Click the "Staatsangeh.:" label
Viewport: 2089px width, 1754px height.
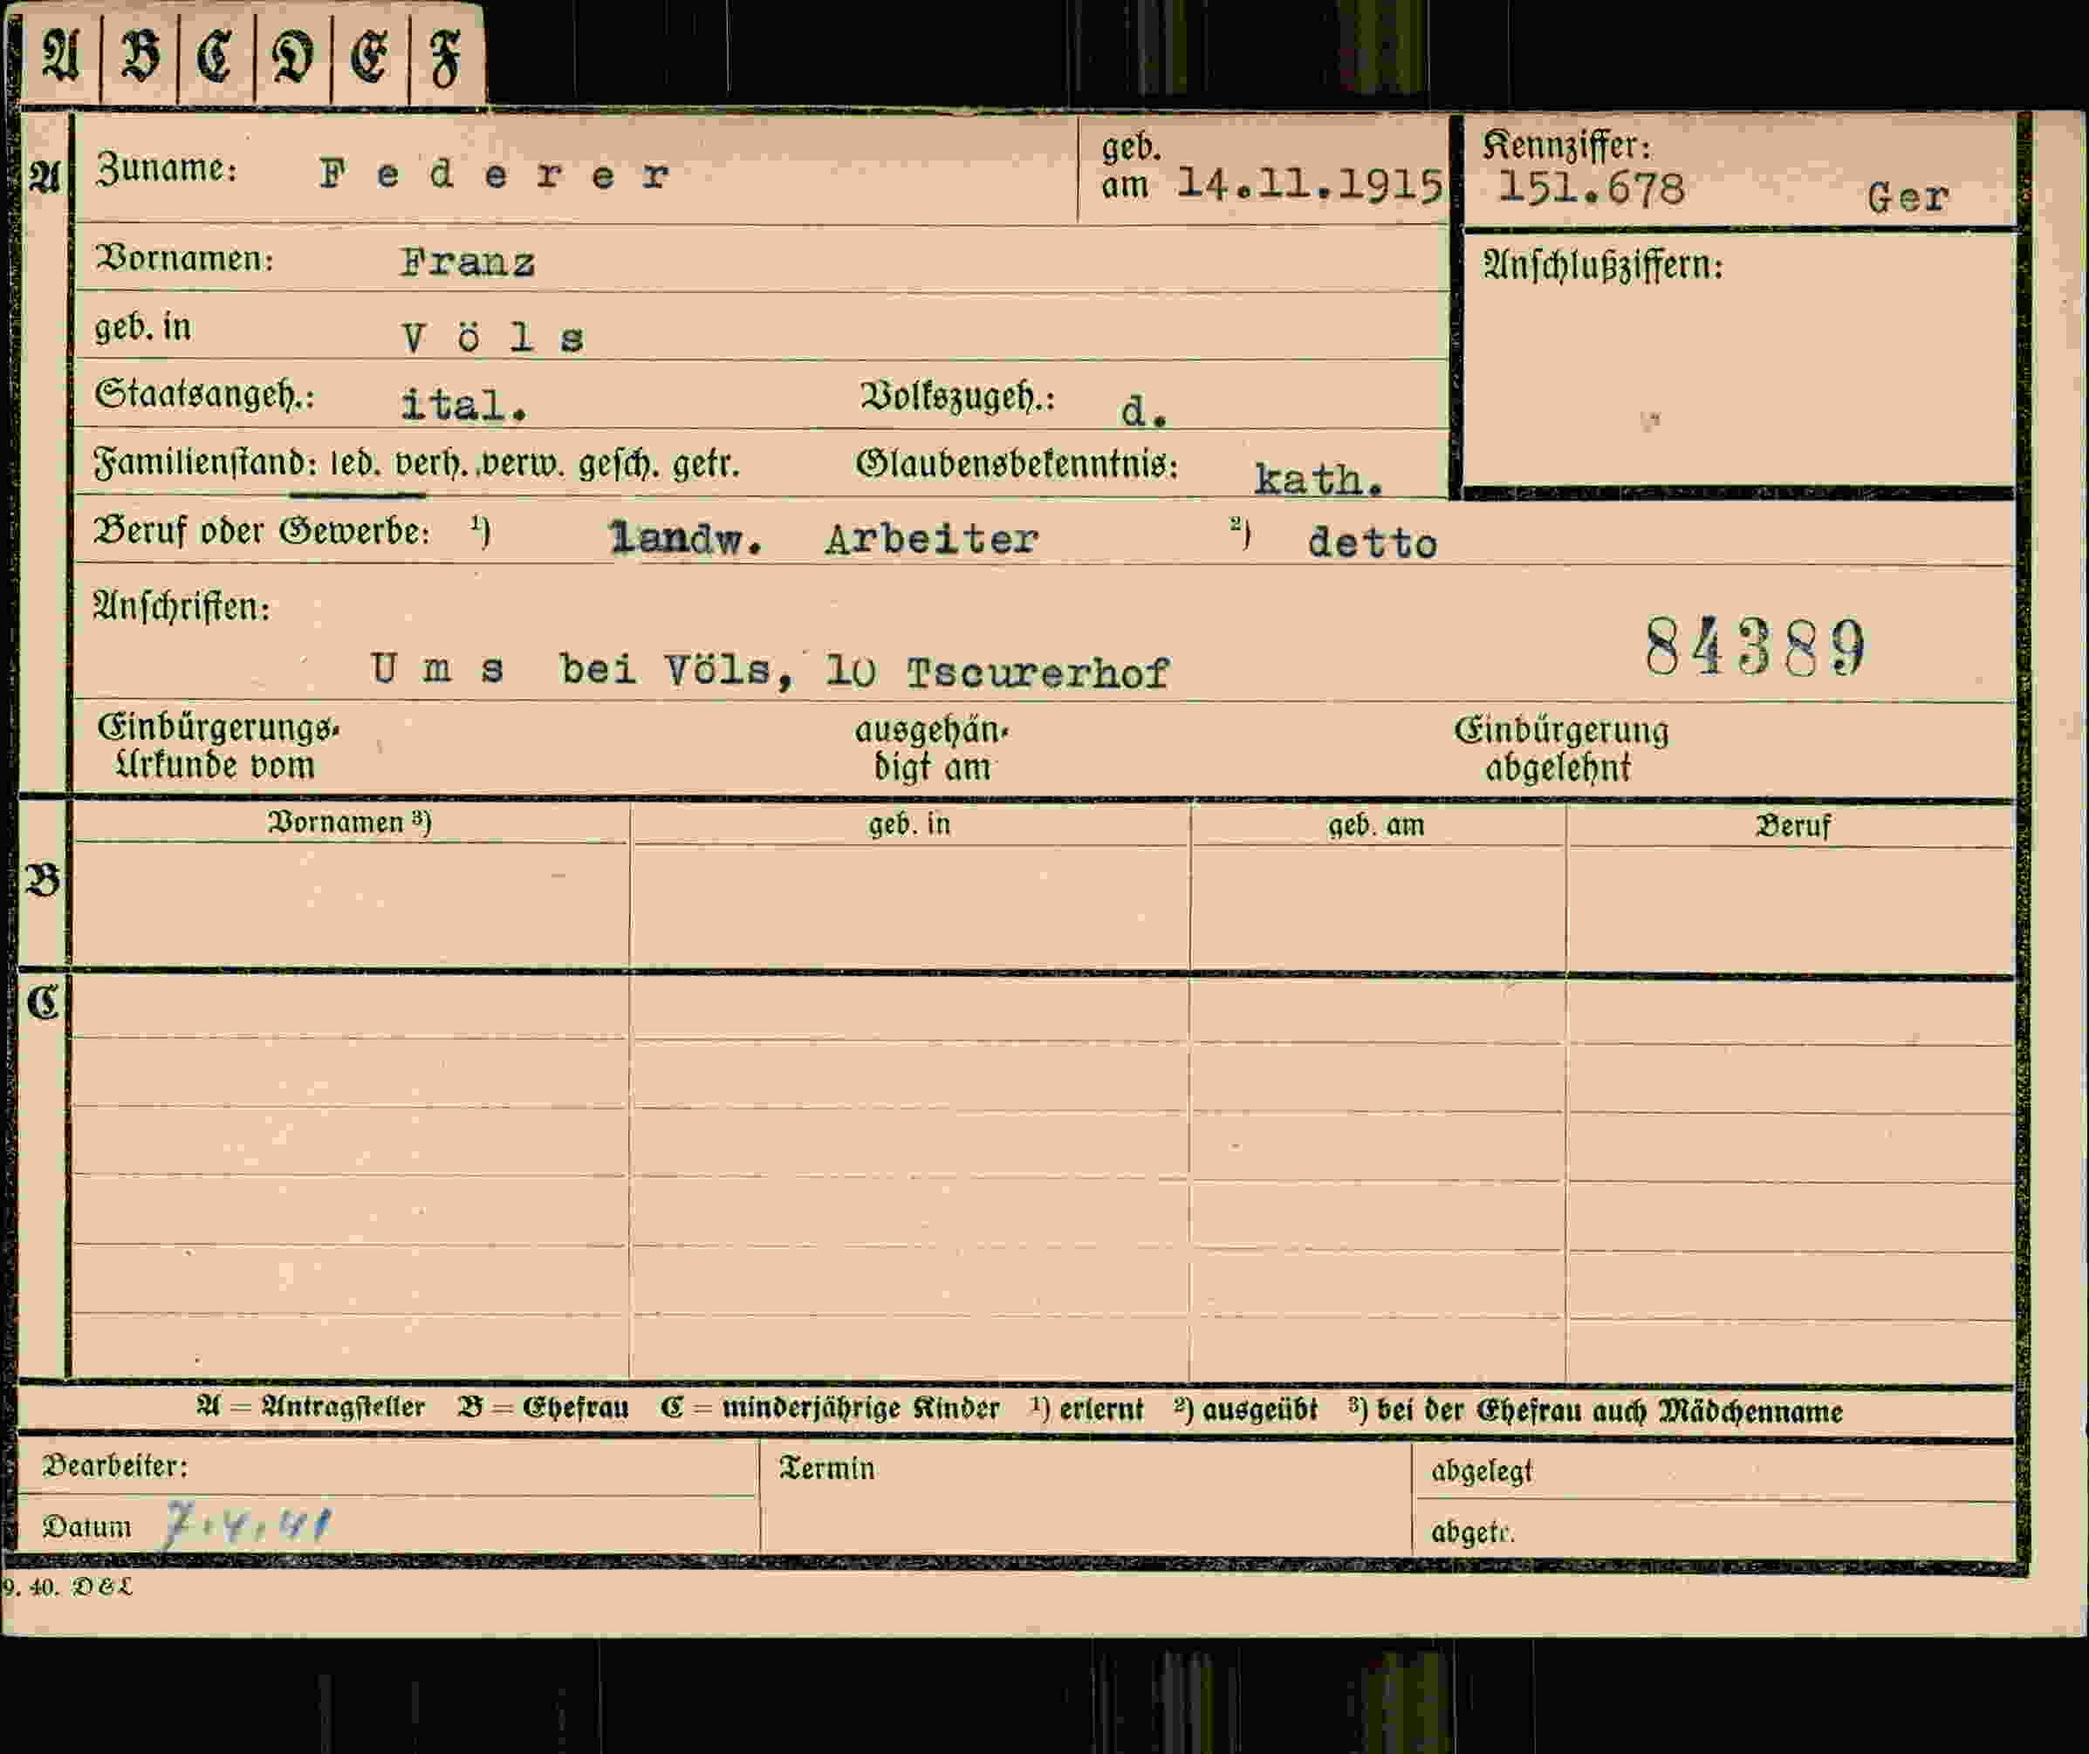pos(205,396)
